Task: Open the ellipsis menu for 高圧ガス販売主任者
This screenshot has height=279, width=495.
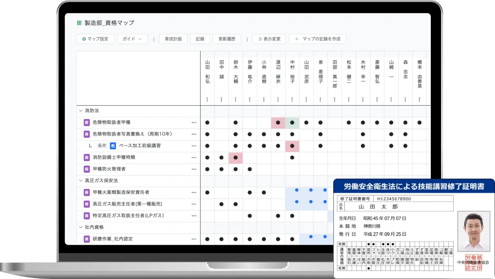Action: pos(194,204)
